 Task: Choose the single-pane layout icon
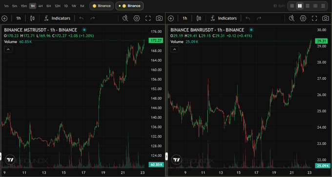click(x=292, y=6)
